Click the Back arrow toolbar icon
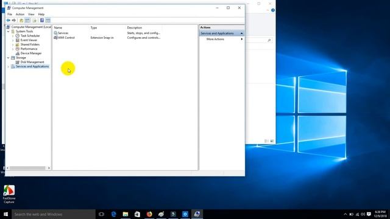Screen dimensions: 390x219 click(x=8, y=20)
